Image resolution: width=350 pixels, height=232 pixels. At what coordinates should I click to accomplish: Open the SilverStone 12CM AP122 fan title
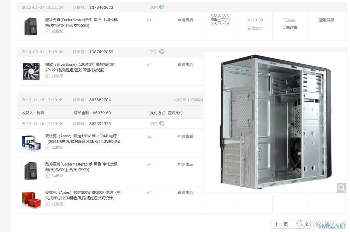[x=80, y=67]
